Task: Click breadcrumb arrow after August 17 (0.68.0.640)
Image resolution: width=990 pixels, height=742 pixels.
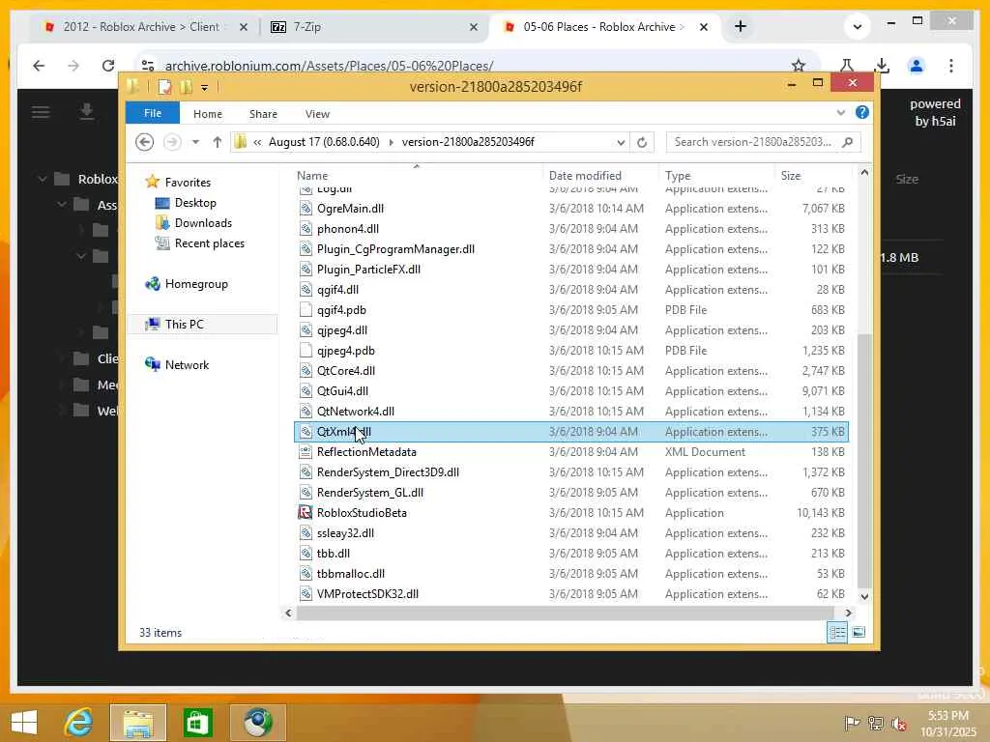Action: (391, 143)
